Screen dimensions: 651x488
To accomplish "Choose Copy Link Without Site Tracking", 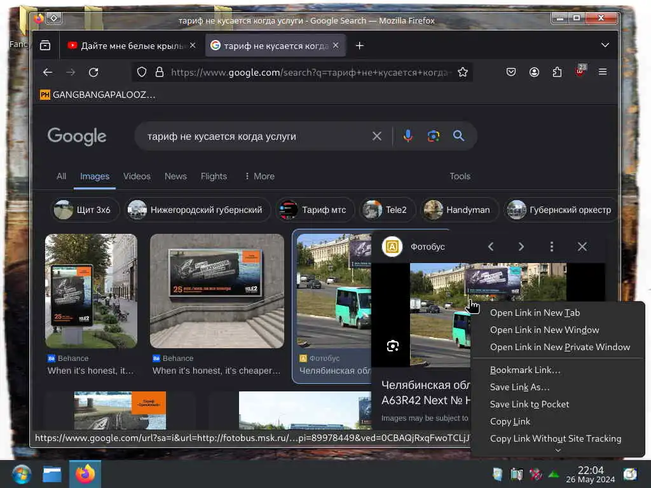I will click(558, 438).
